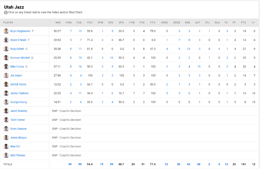The image size is (260, 169).
Task: View Rudy Gobert's 13 total rebounds
Action: 188,49
